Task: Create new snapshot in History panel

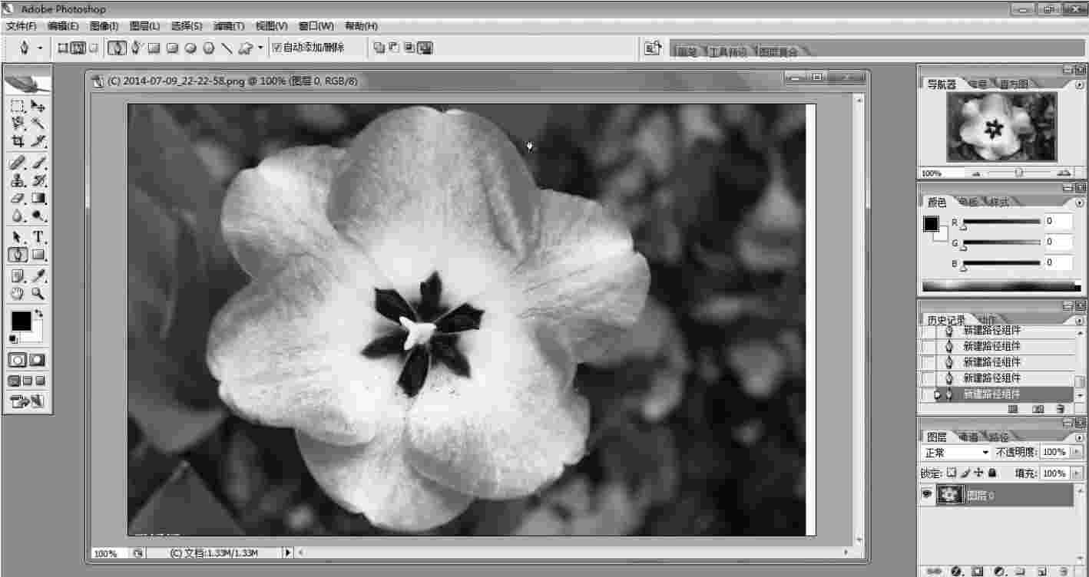Action: coord(1038,410)
